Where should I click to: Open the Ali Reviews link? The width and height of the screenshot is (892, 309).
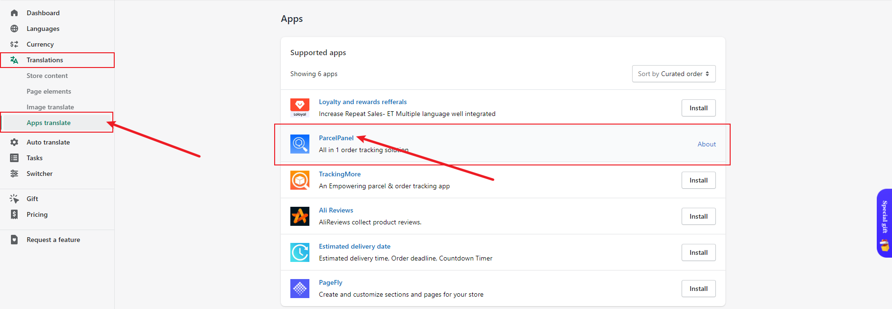tap(336, 210)
